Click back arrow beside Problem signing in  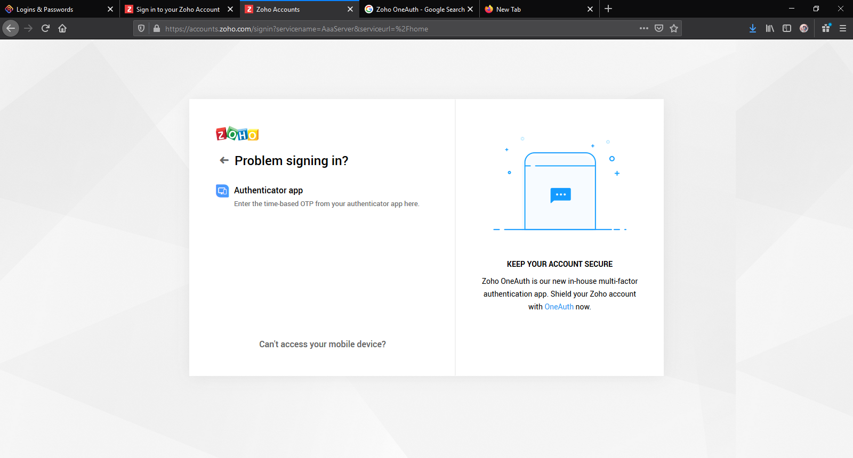[224, 160]
